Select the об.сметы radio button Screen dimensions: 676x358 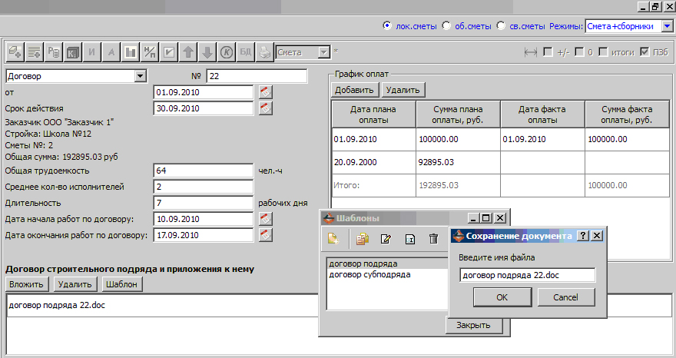point(446,26)
